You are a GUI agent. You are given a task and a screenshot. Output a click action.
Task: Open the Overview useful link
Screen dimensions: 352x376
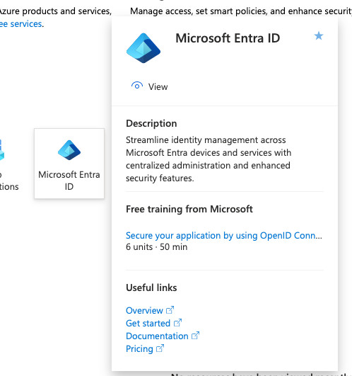144,311
